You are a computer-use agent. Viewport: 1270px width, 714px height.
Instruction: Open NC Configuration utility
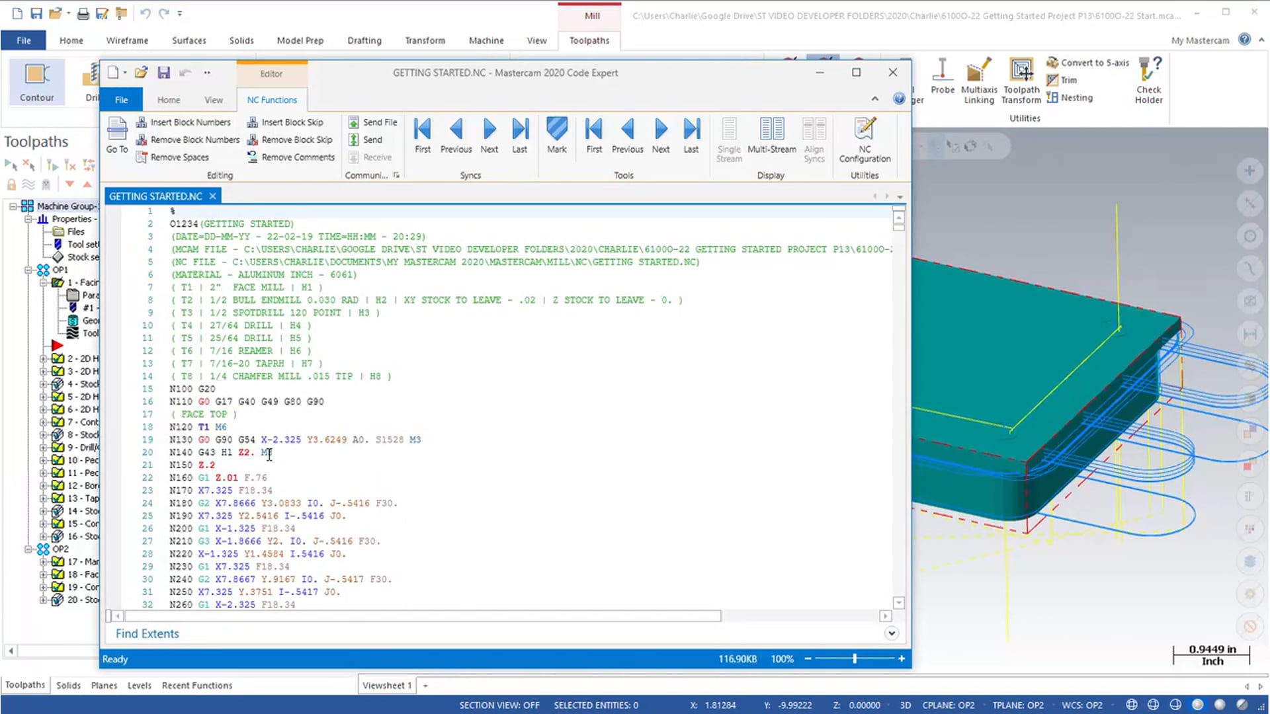865,139
